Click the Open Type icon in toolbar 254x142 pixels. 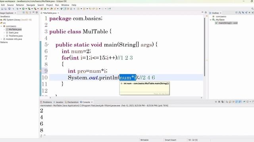click(52, 9)
